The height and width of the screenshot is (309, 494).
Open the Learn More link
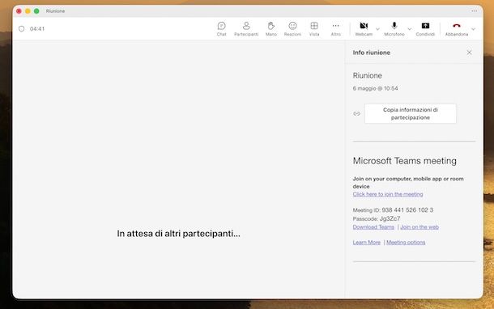click(x=366, y=243)
